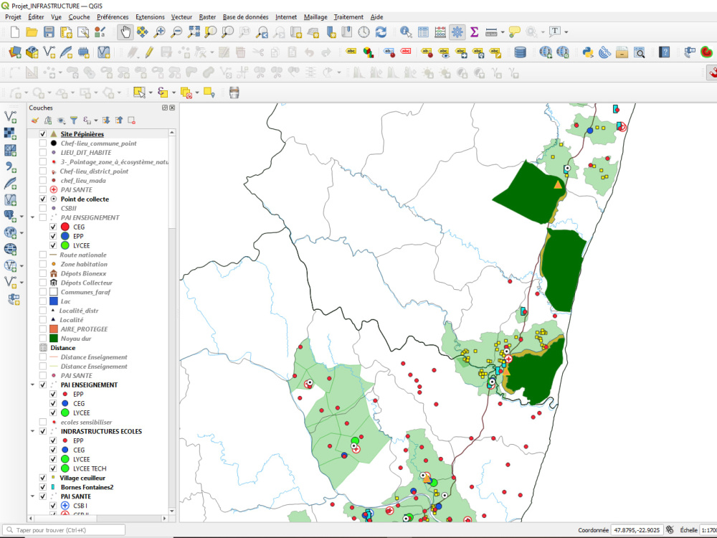Click the Collapse All icon in Couches panel
The height and width of the screenshot is (538, 717).
click(119, 121)
